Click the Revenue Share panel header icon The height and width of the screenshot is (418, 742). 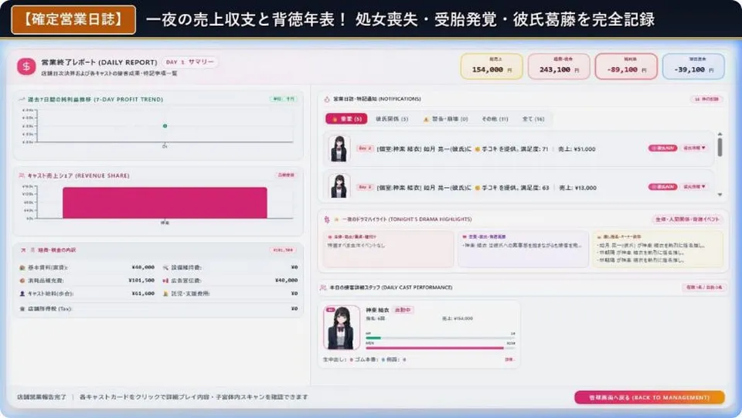22,175
